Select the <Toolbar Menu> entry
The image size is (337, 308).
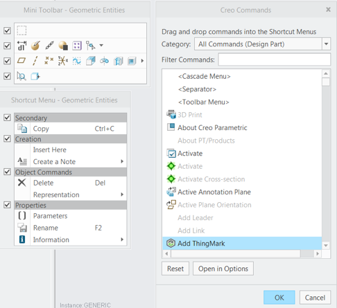(x=204, y=102)
